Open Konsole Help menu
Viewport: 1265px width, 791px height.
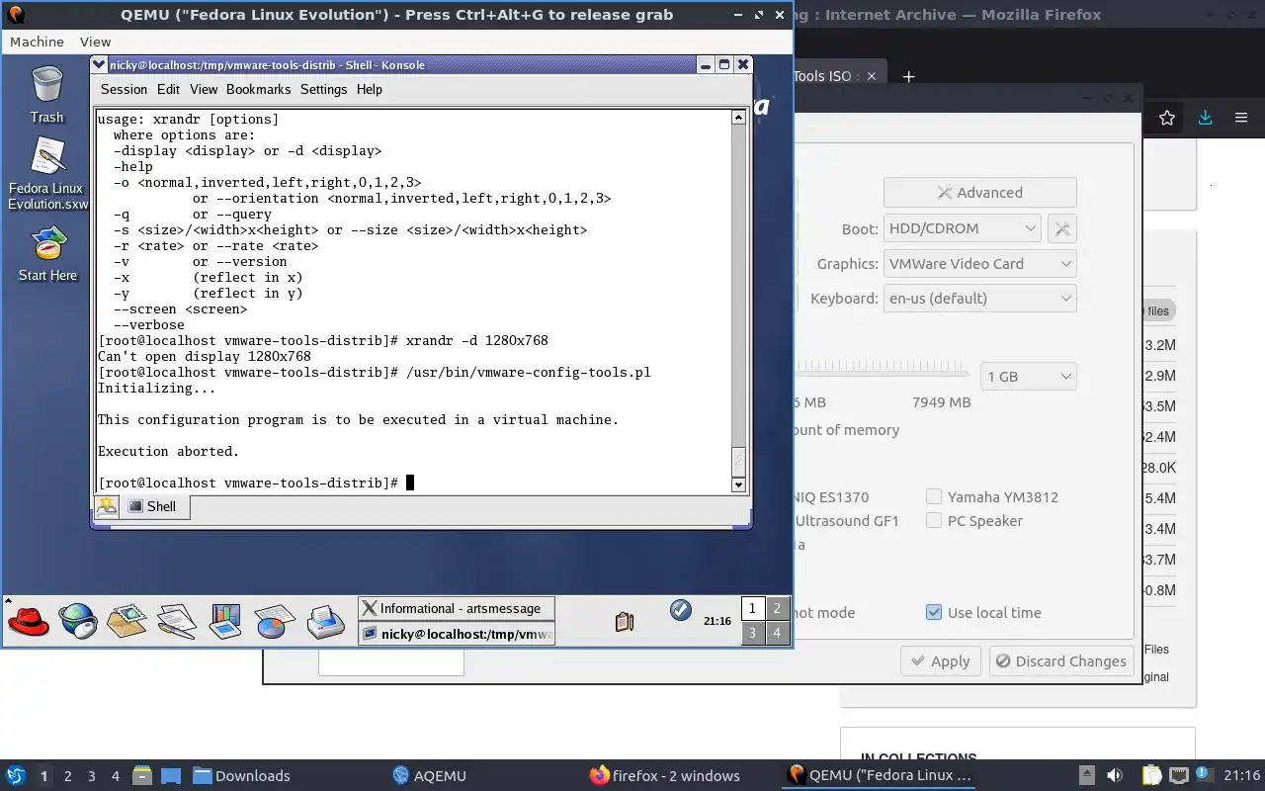[369, 89]
